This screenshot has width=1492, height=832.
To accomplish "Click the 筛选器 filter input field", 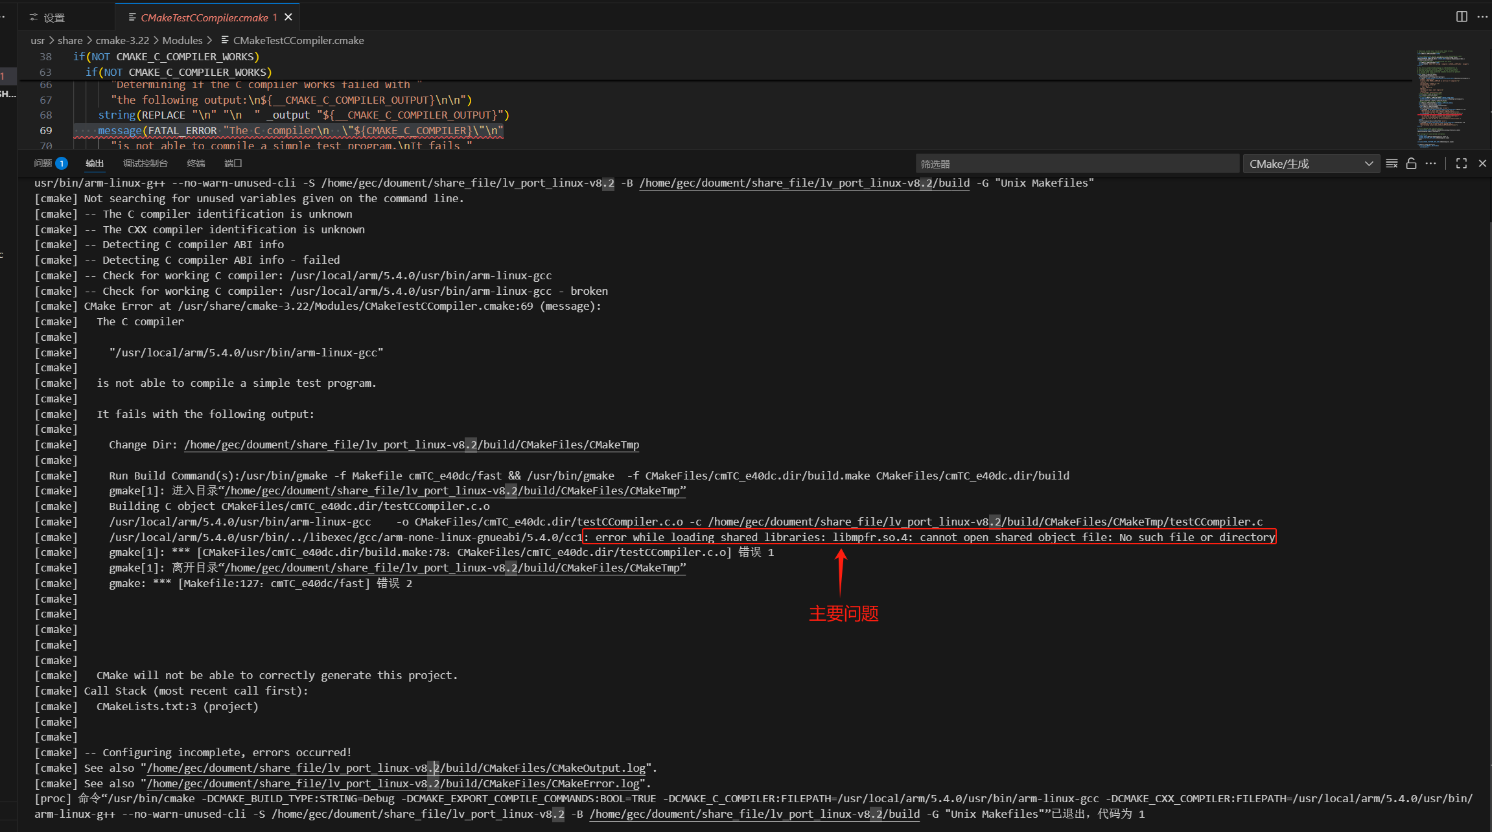I will pyautogui.click(x=1076, y=163).
